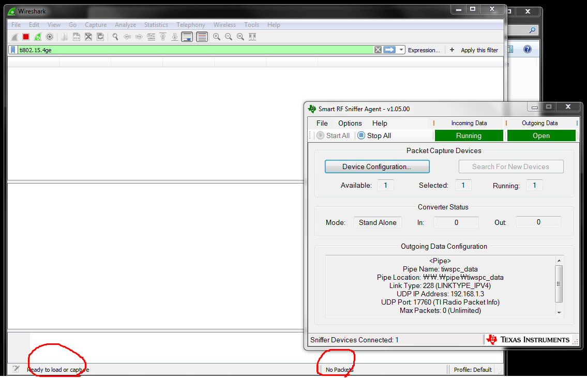Open Wireshark View menu
This screenshot has height=378, width=587.
click(54, 25)
